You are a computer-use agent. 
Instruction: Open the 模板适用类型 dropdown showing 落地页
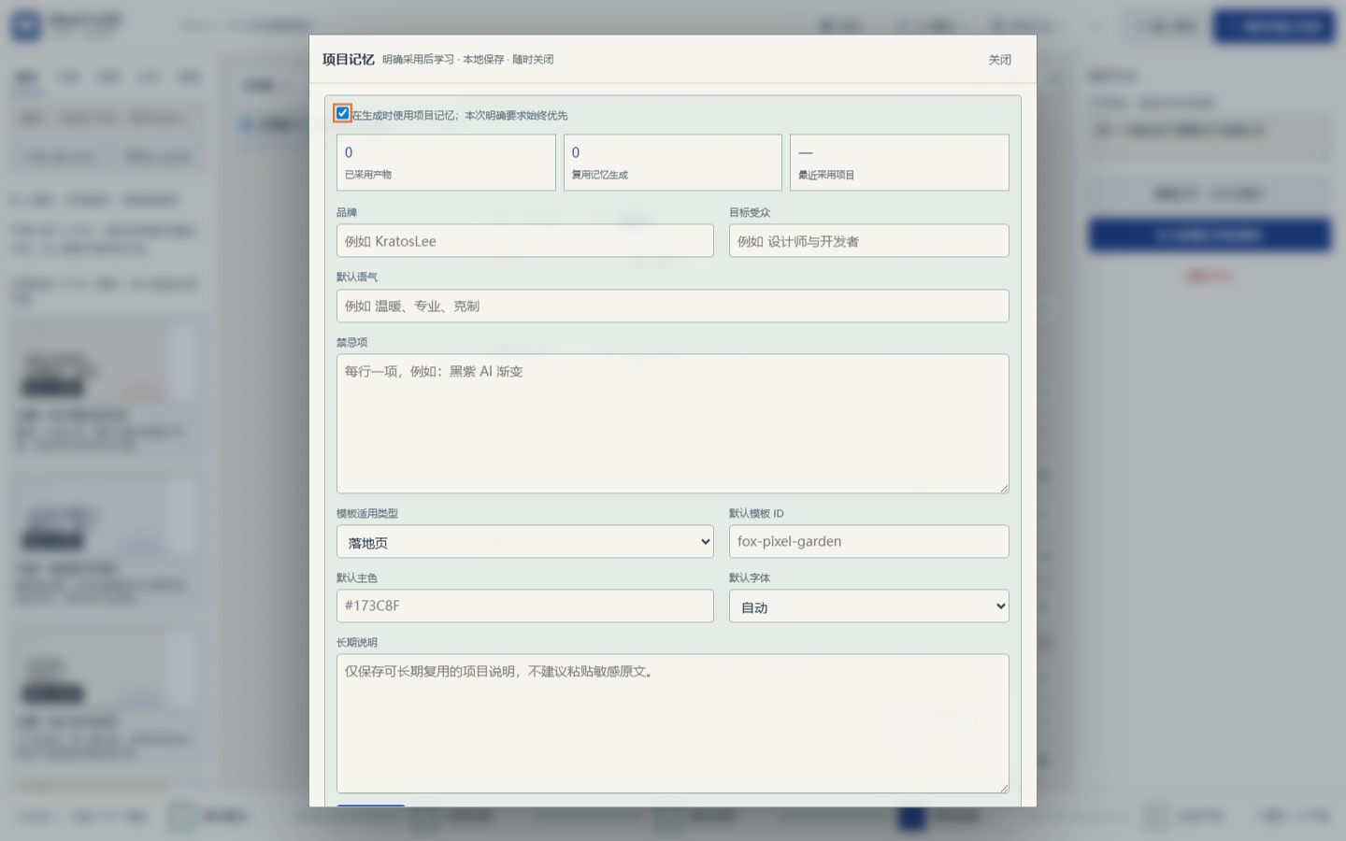pyautogui.click(x=525, y=542)
